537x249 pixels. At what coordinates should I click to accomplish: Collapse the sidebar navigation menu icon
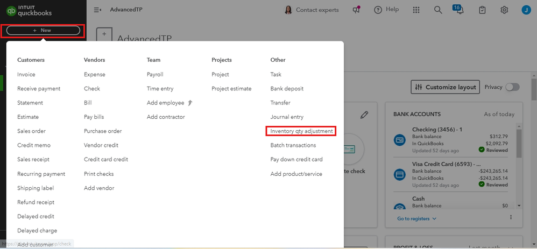(x=97, y=10)
